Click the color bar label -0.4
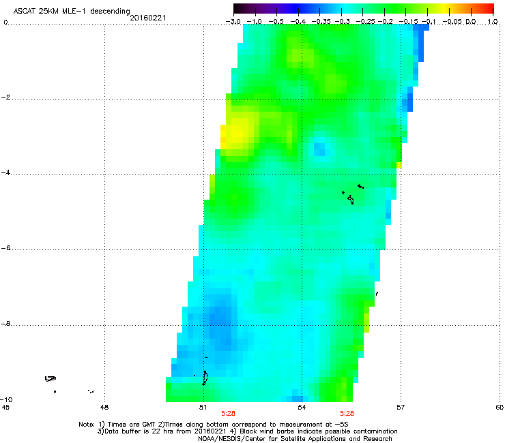This screenshot has width=505, height=443. [x=298, y=22]
